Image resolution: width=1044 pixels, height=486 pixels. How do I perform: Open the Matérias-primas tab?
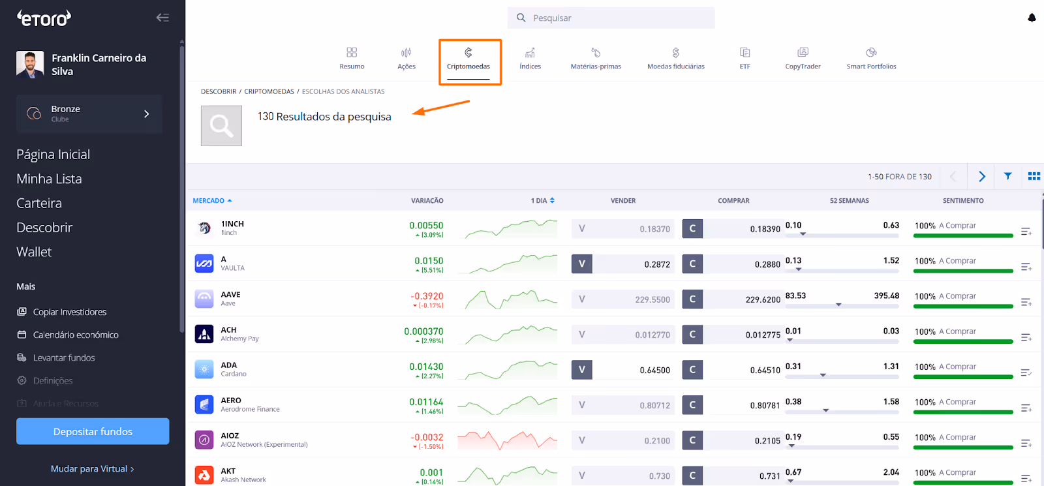point(596,58)
